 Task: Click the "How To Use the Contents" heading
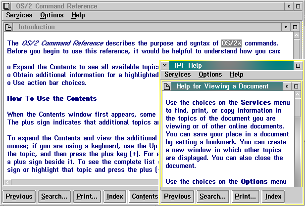tap(52, 98)
